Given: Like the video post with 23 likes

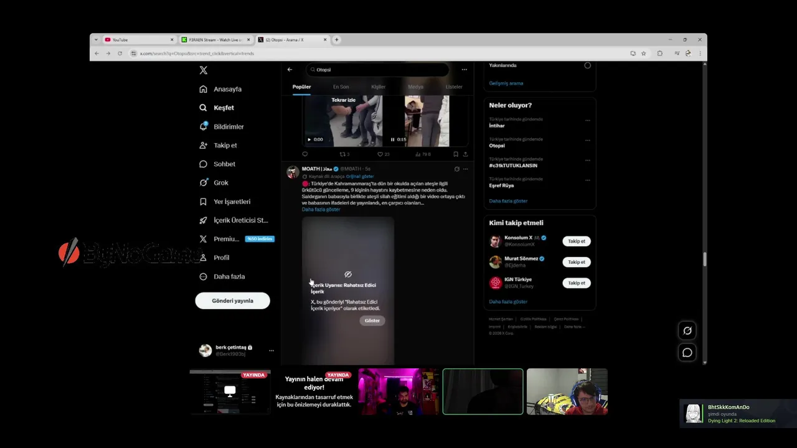Looking at the screenshot, I should 383,154.
